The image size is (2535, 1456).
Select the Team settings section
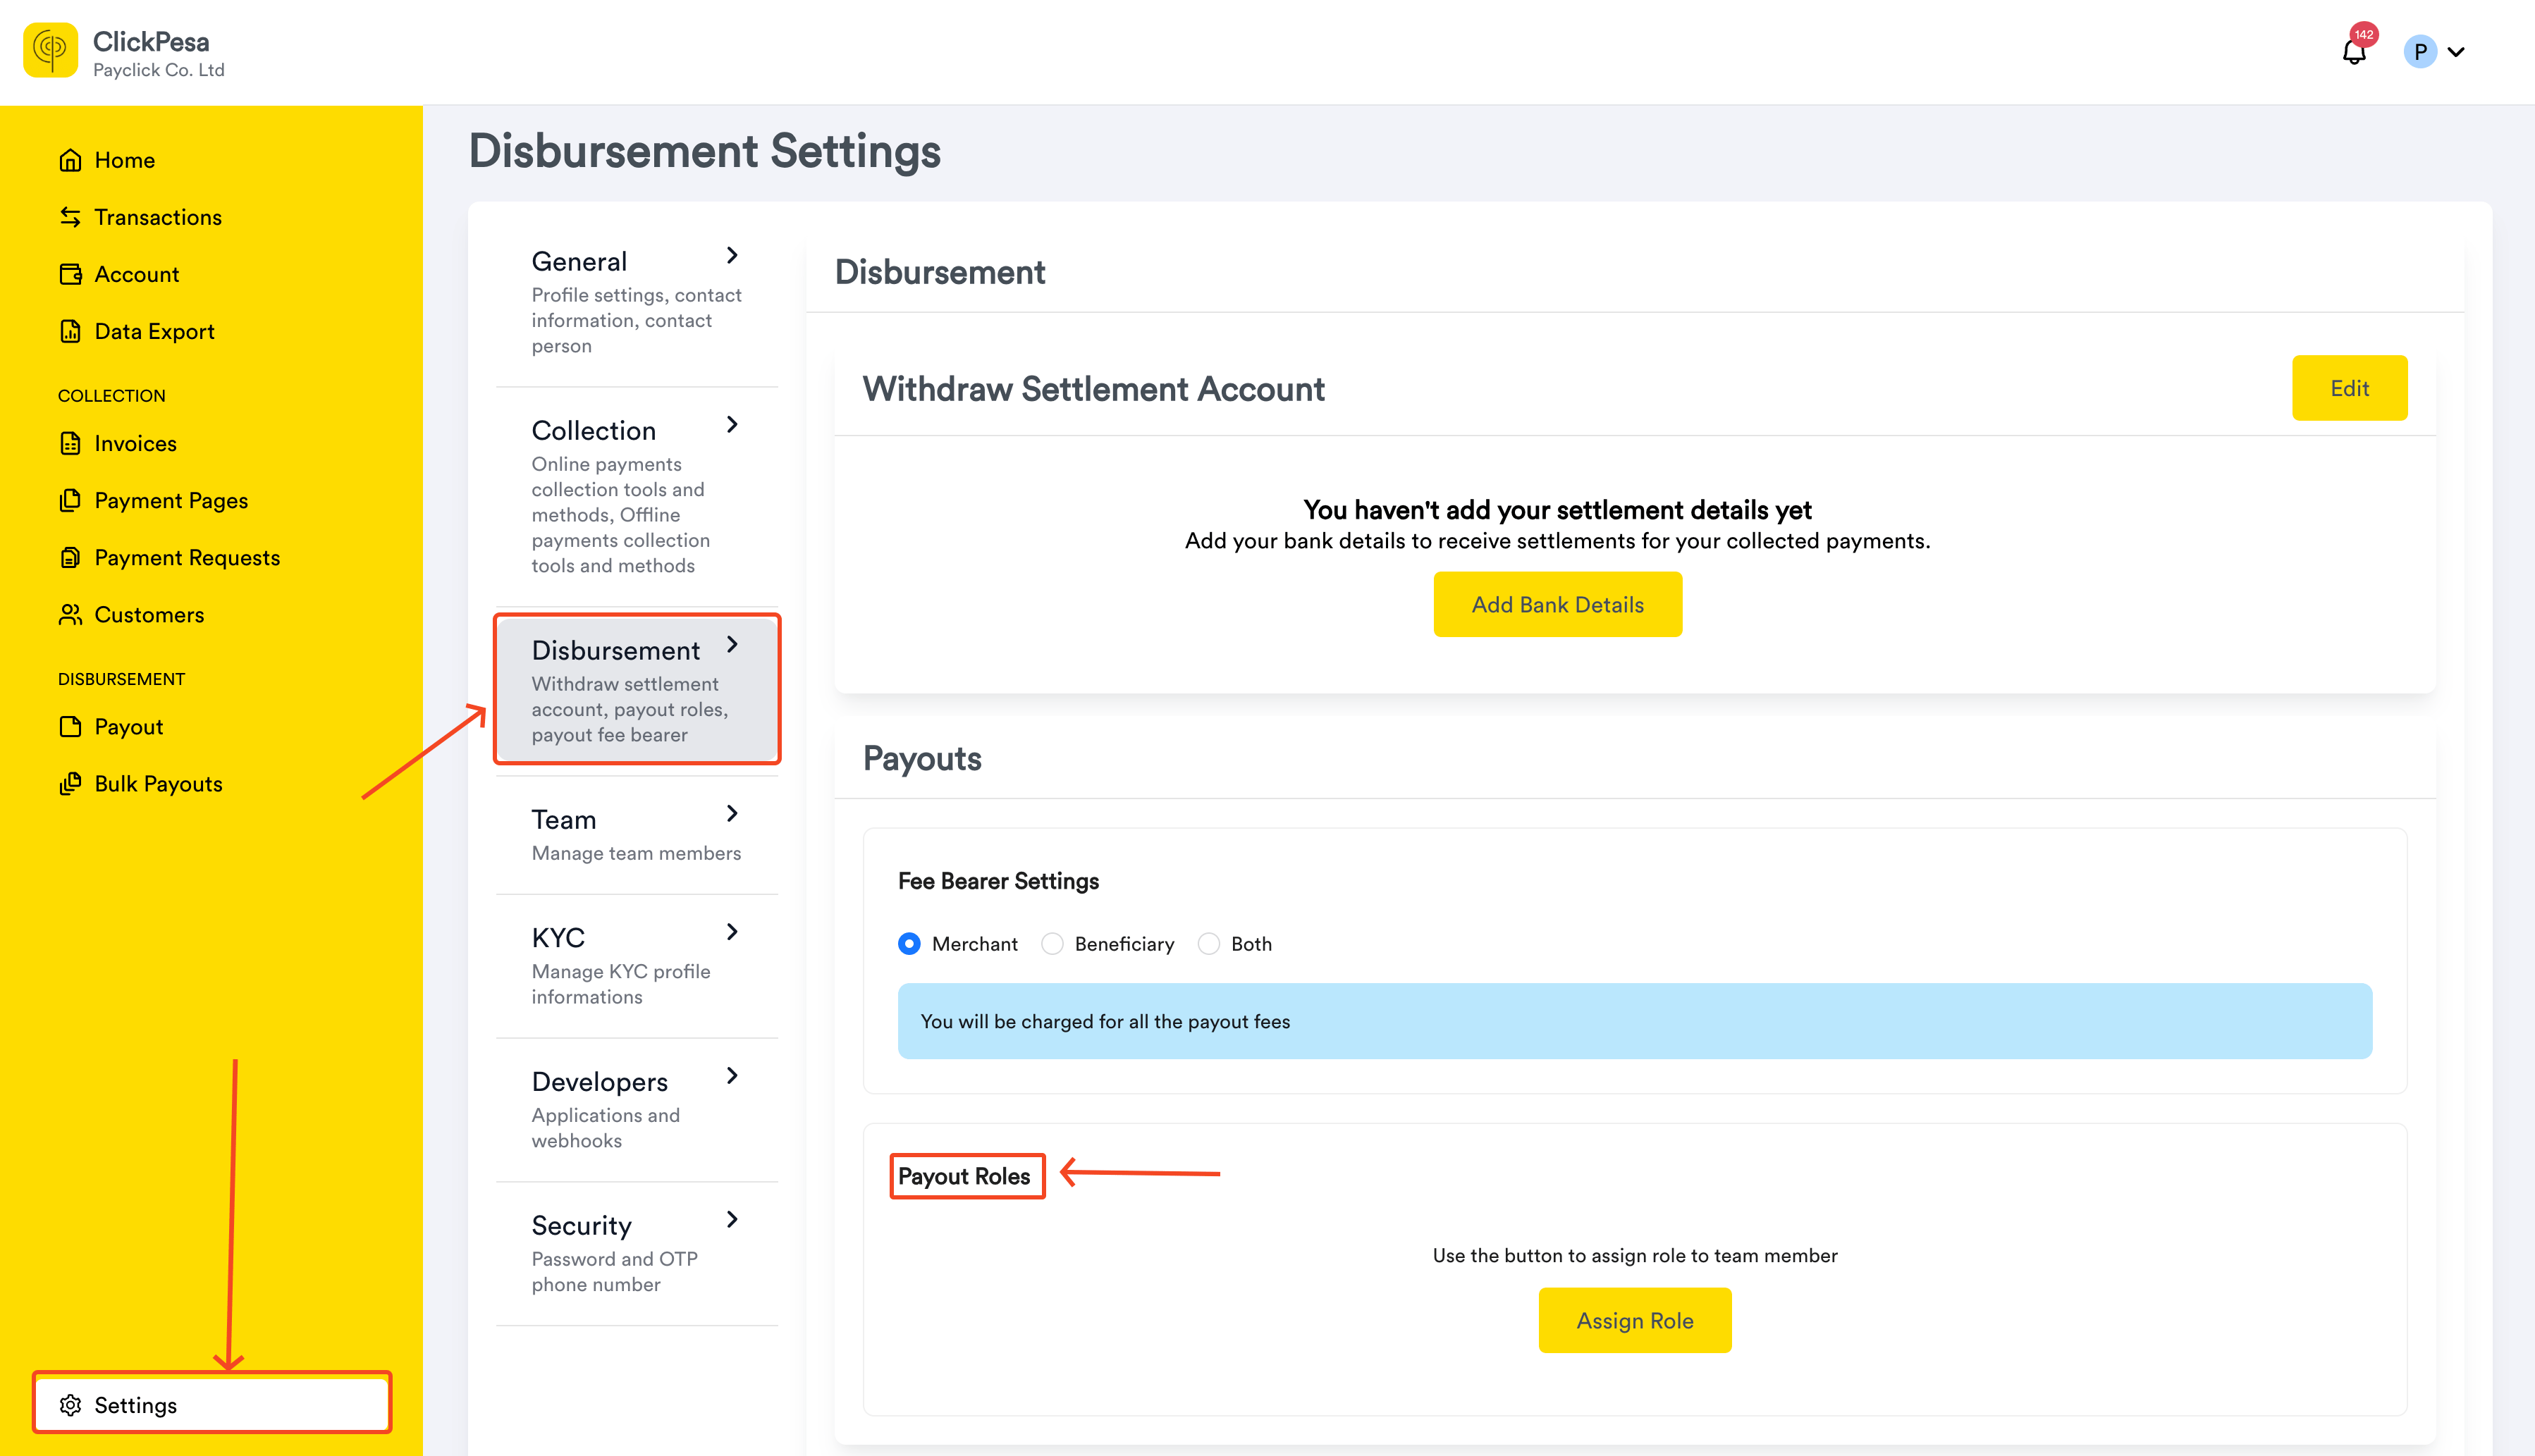pos(637,834)
